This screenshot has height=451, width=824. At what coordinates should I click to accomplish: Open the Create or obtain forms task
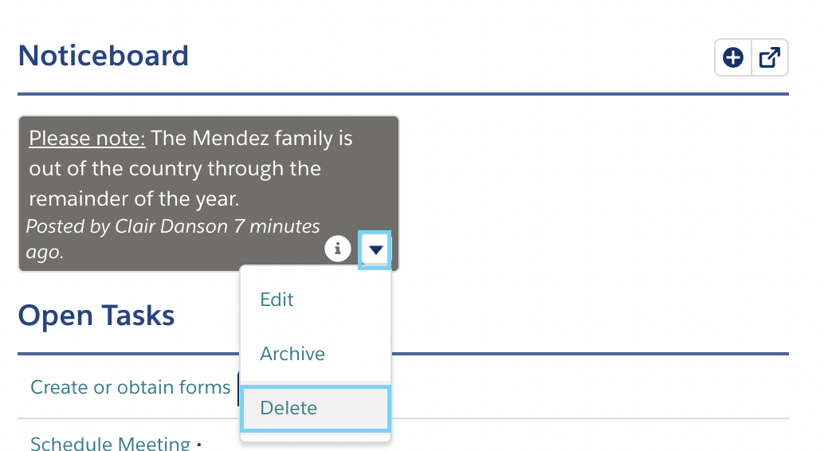131,387
